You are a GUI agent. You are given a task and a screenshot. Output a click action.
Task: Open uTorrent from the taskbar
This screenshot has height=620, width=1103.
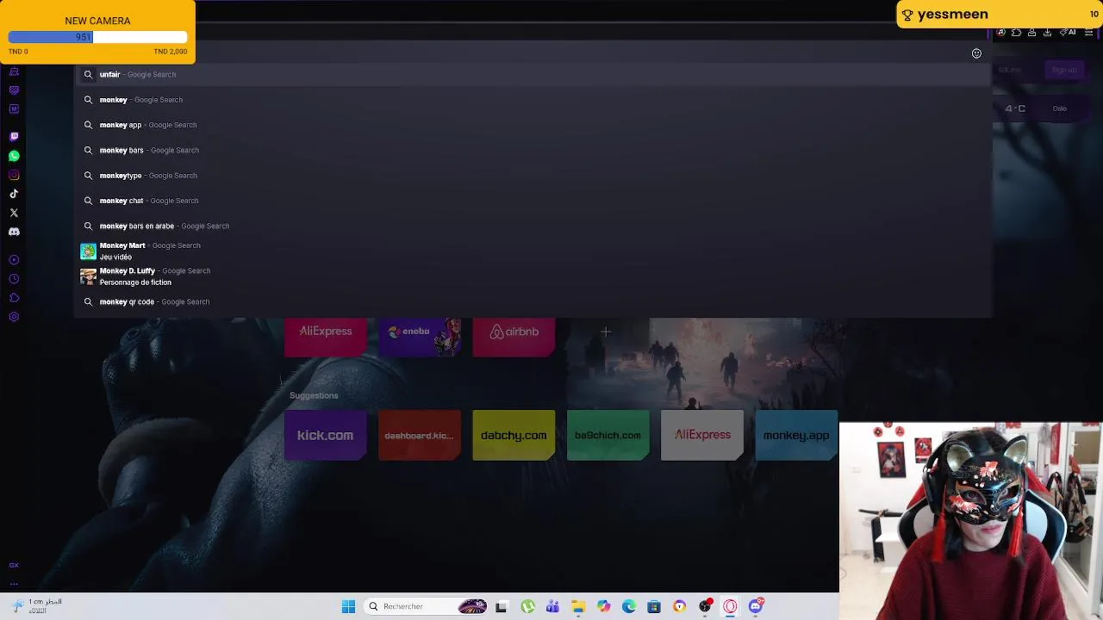point(527,607)
